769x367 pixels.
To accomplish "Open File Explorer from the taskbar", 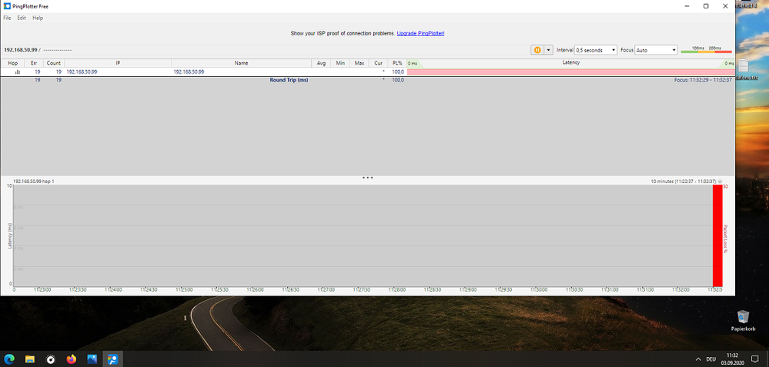I will (x=30, y=359).
